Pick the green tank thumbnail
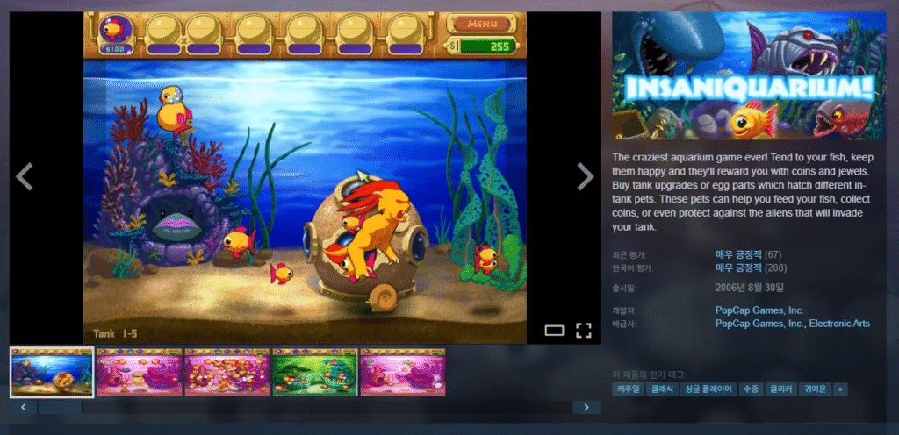 click(315, 372)
